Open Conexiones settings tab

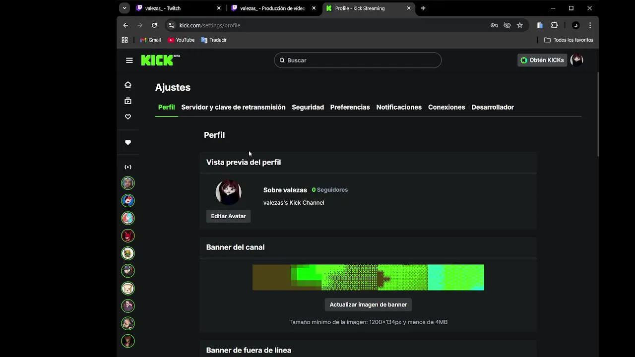coord(446,107)
